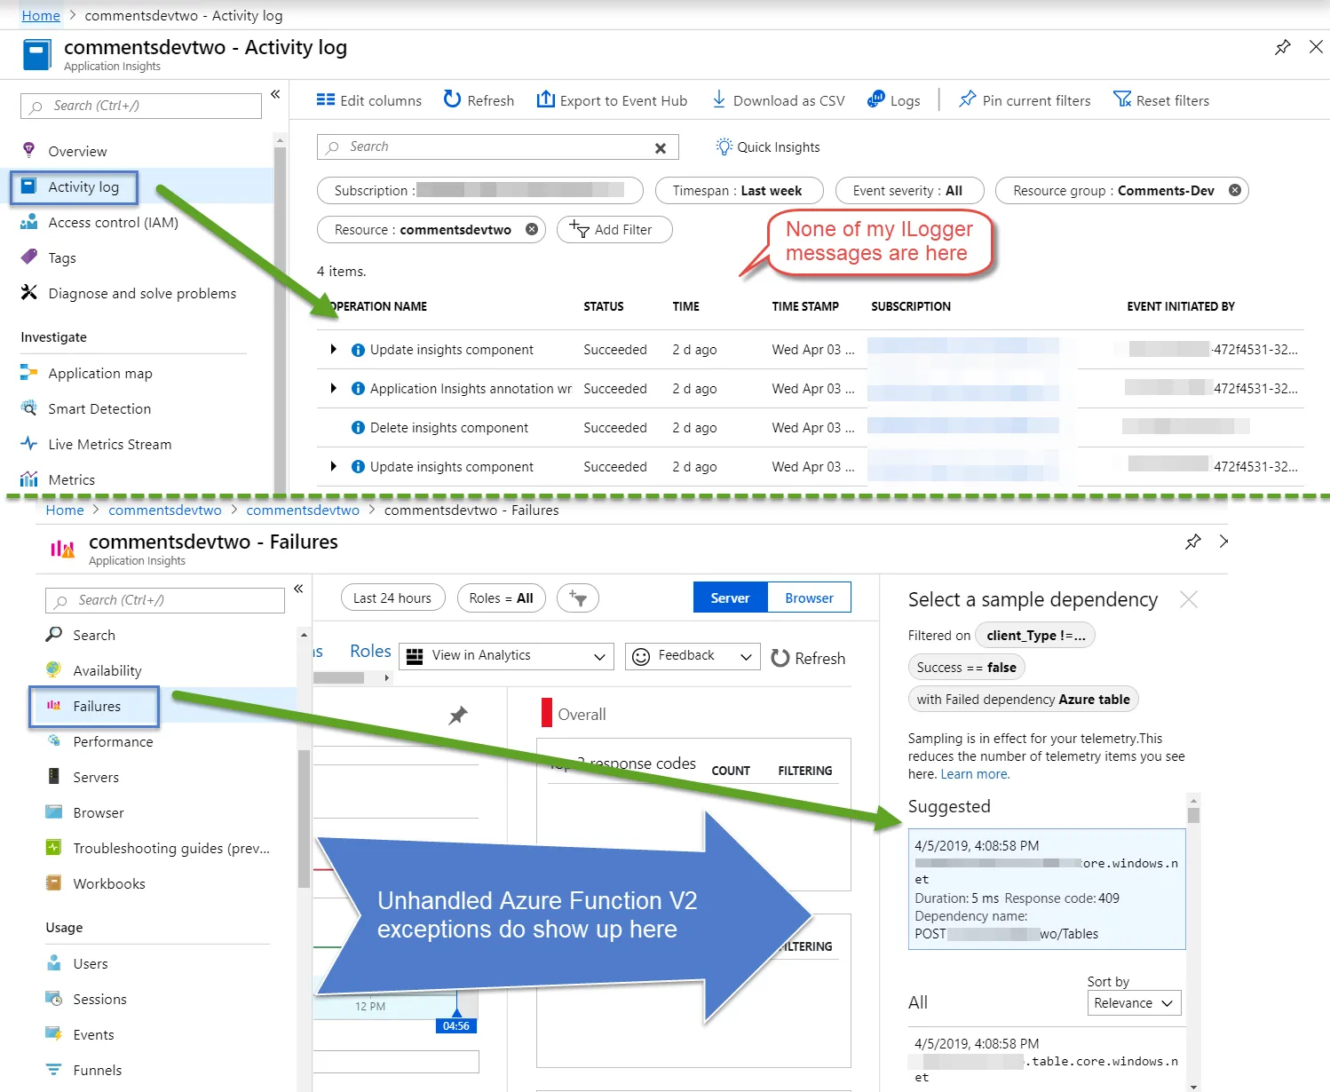Click the Home breadcrumb link at top

pos(41,15)
